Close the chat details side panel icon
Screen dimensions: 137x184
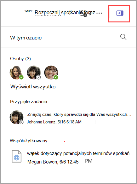tap(120, 13)
